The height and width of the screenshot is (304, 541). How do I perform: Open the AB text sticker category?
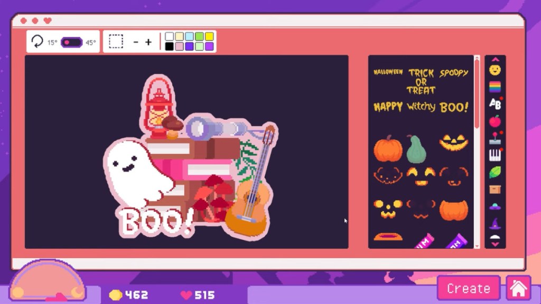point(495,104)
